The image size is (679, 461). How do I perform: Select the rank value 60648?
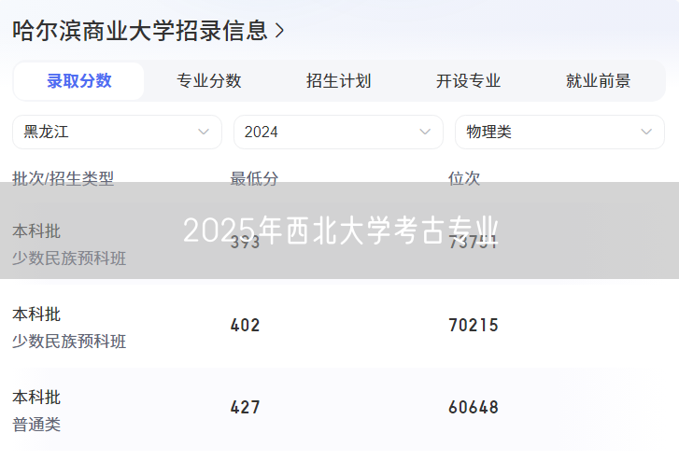click(x=474, y=408)
